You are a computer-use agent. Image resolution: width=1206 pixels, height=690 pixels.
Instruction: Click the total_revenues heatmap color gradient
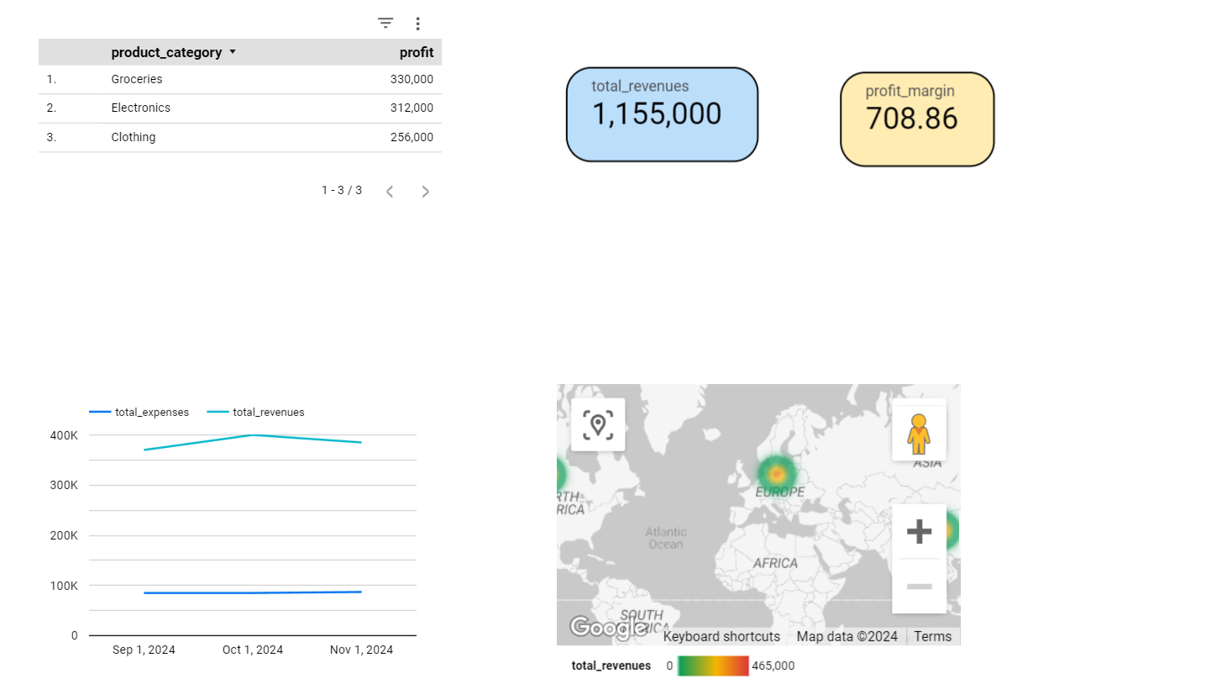[713, 666]
